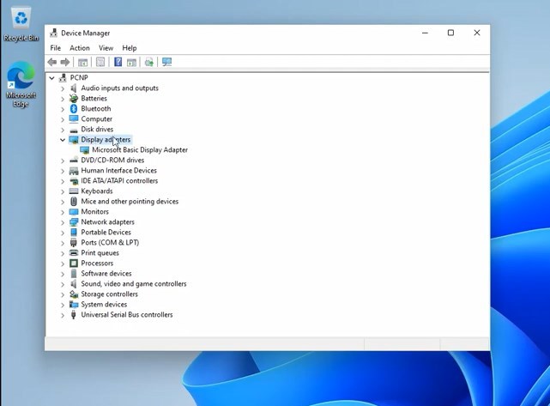
Task: Open the View menu
Action: point(106,48)
